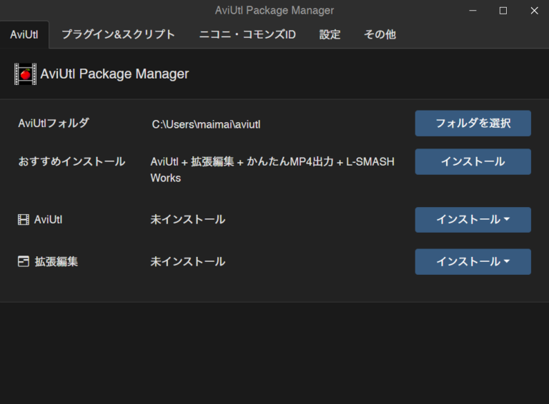The image size is (549, 404).
Task: Minimize the AviUtl Package Manager window
Action: pyautogui.click(x=473, y=10)
